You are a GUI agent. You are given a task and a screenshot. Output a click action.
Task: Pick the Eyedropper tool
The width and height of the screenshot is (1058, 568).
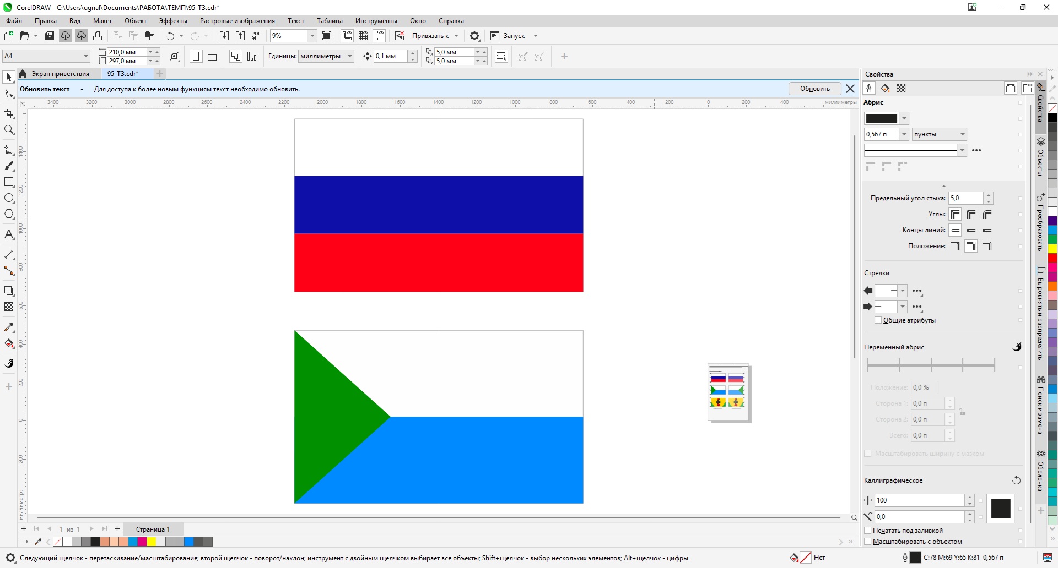[x=9, y=327]
